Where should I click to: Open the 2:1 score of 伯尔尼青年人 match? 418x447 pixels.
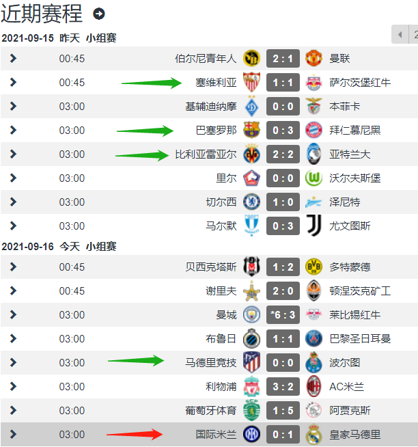pos(283,59)
